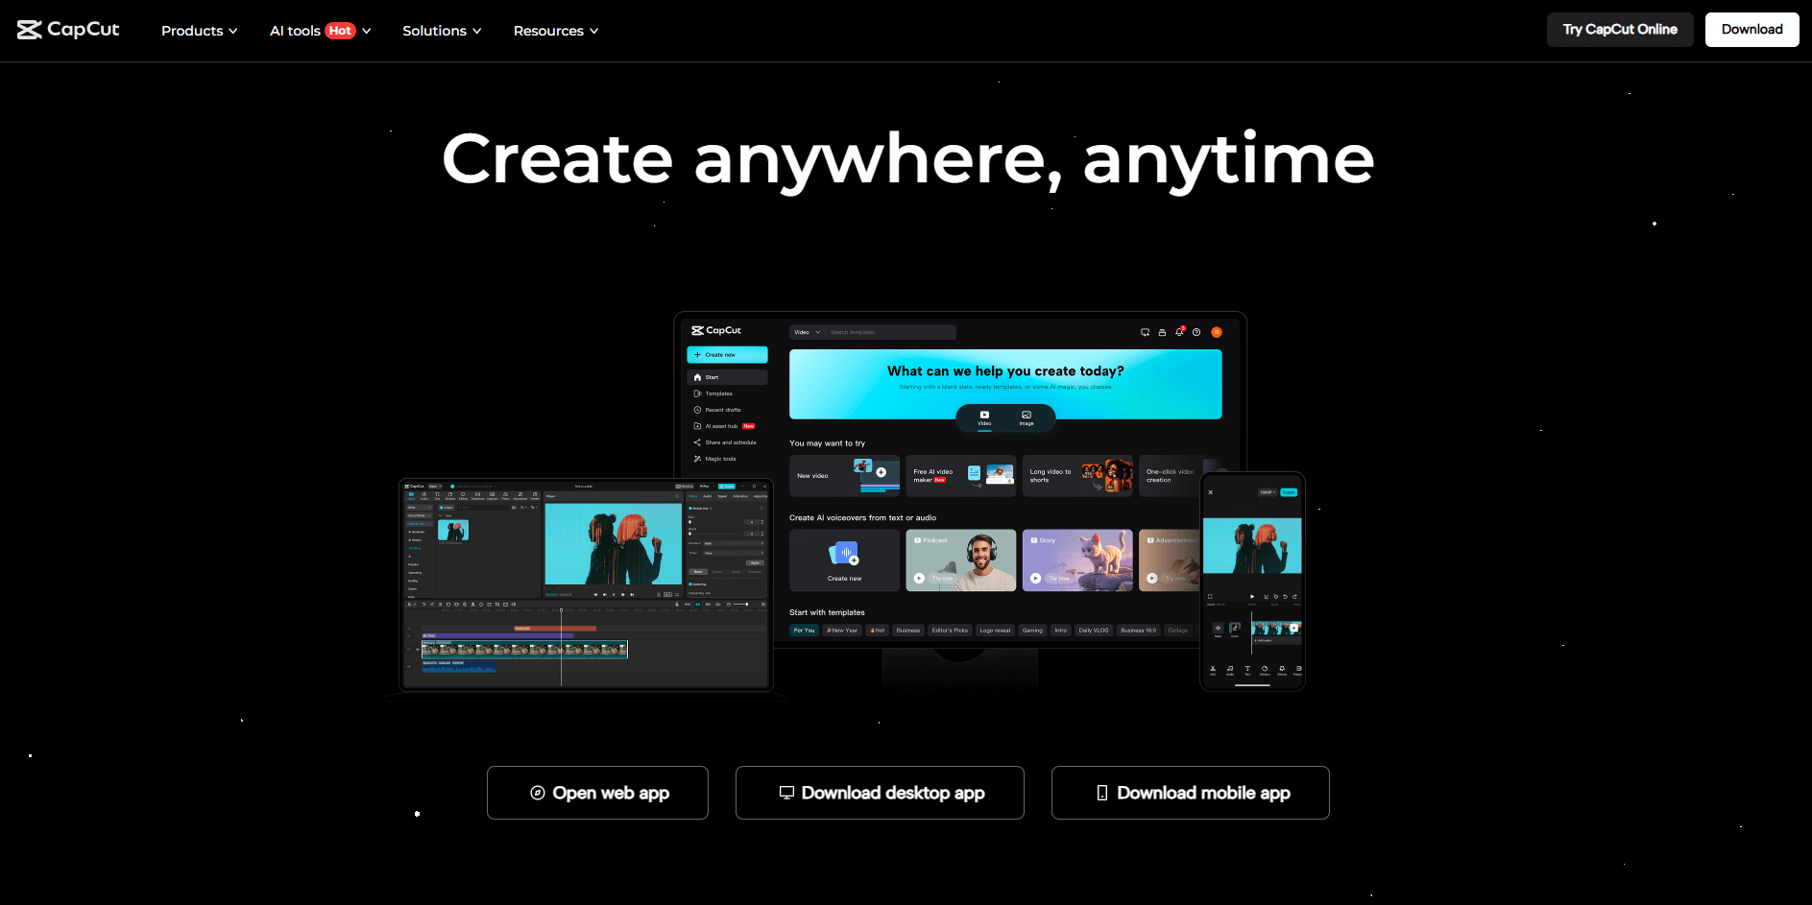Choose Download mobile app
1812x905 pixels.
(1190, 793)
